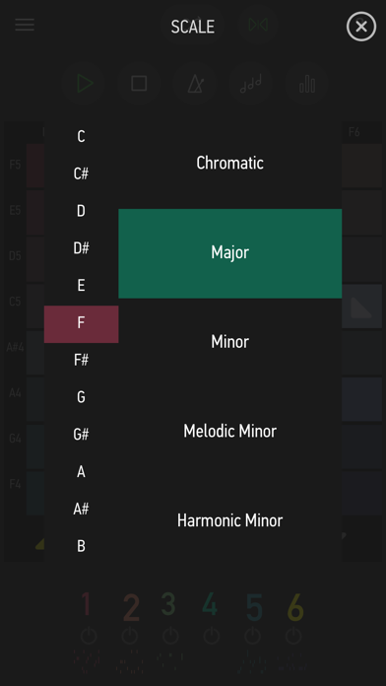Toggle the metronome icon

coord(195,84)
